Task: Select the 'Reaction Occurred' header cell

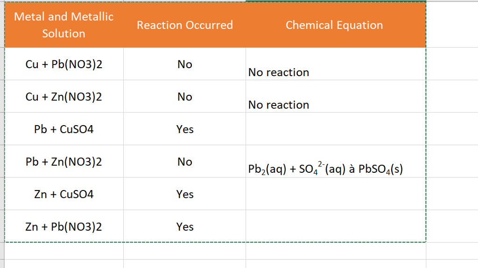Action: tap(185, 25)
